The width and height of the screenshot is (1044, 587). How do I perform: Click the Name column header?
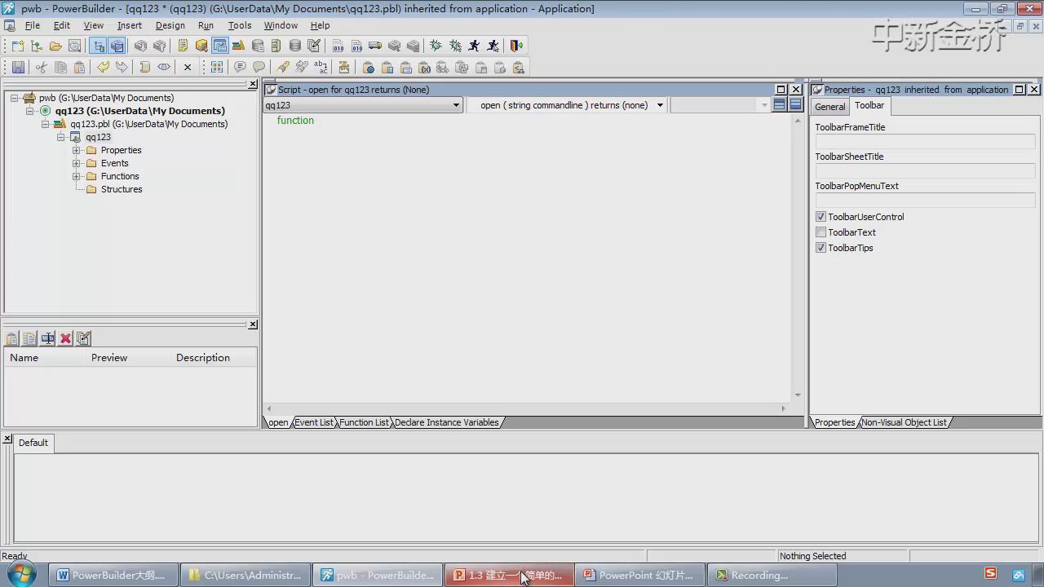coord(45,358)
